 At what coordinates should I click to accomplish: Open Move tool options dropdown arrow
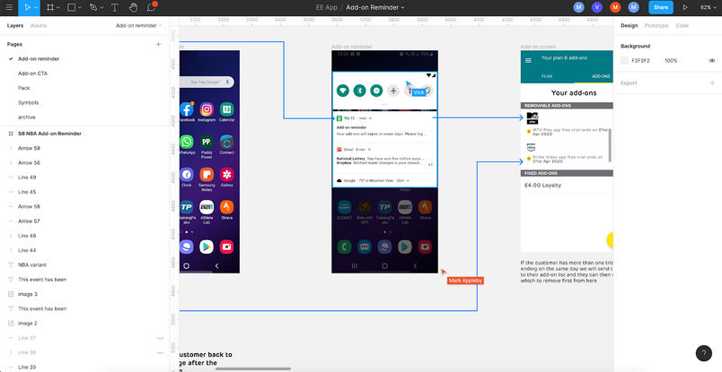pos(36,8)
